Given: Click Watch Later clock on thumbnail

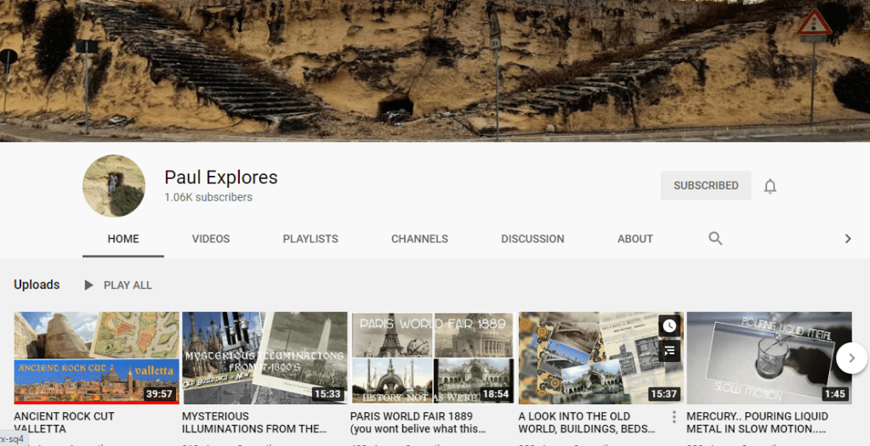Looking at the screenshot, I should (669, 326).
